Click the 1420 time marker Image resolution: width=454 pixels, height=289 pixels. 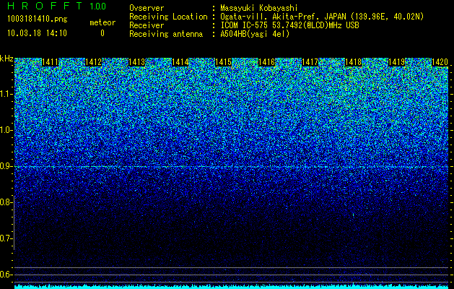(x=440, y=62)
